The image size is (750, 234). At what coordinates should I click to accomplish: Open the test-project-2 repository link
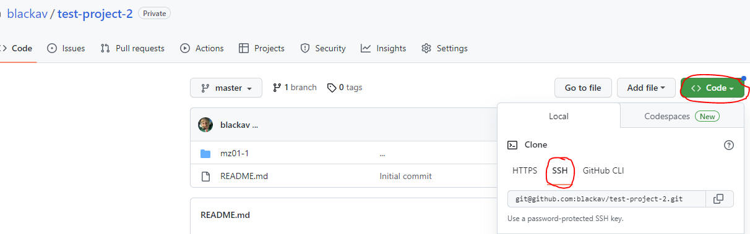tap(95, 14)
